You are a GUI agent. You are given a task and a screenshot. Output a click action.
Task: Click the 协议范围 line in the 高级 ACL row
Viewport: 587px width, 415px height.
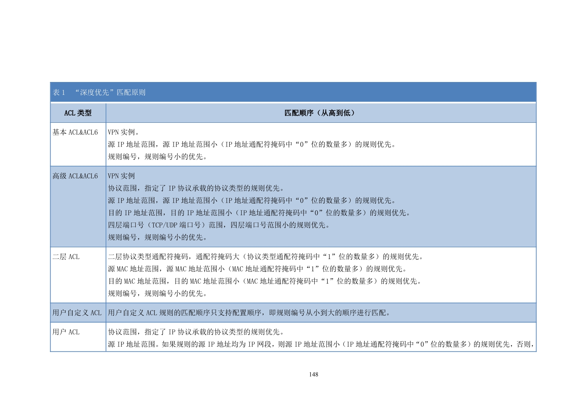[196, 188]
